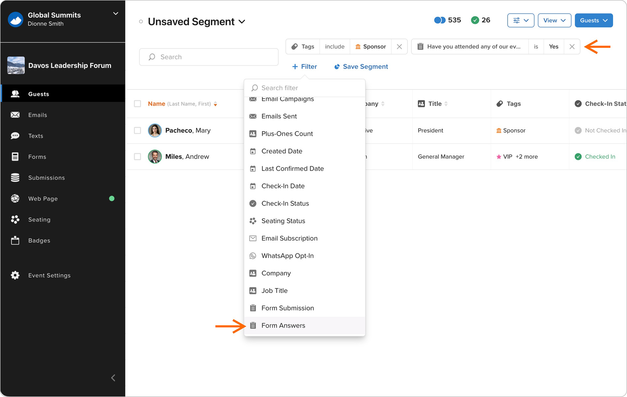Collapse the sidebar with the left chevron
627x397 pixels.
click(113, 378)
